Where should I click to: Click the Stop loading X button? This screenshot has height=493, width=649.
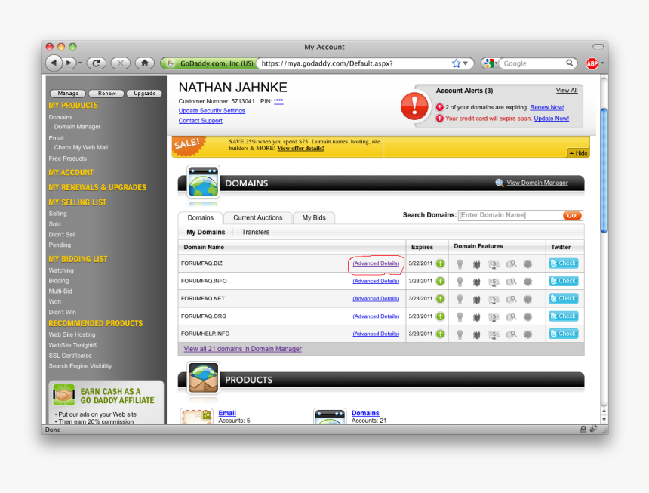coord(121,63)
